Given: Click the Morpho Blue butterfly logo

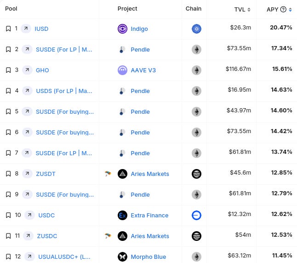Looking at the screenshot, I should [x=122, y=257].
